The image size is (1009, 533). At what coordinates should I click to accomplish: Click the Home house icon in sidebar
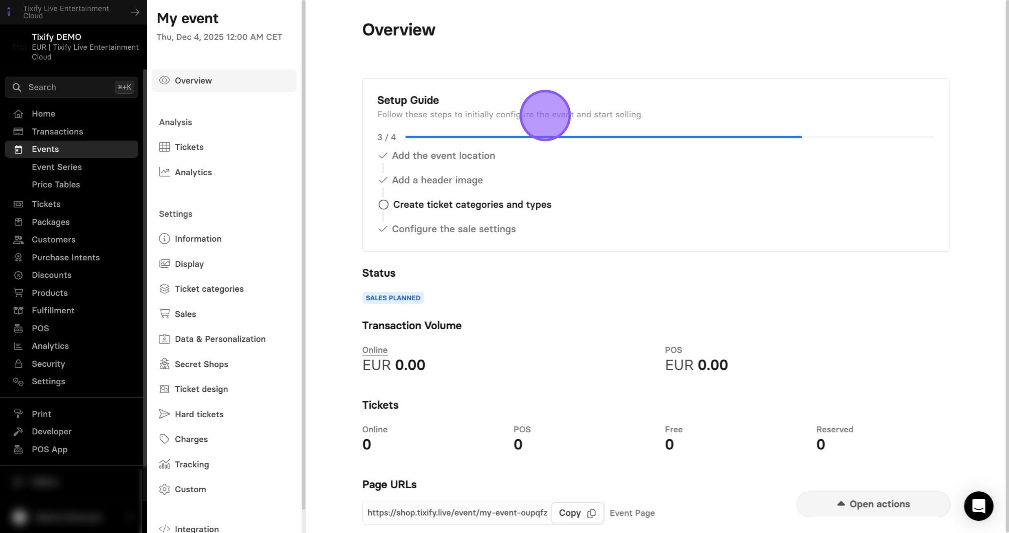[18, 114]
